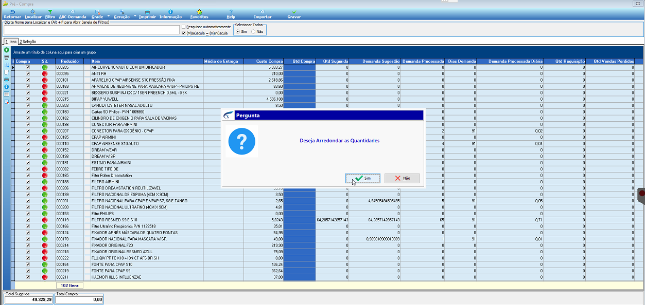
Task: Click the green add icon in sidebar
Action: point(7,50)
